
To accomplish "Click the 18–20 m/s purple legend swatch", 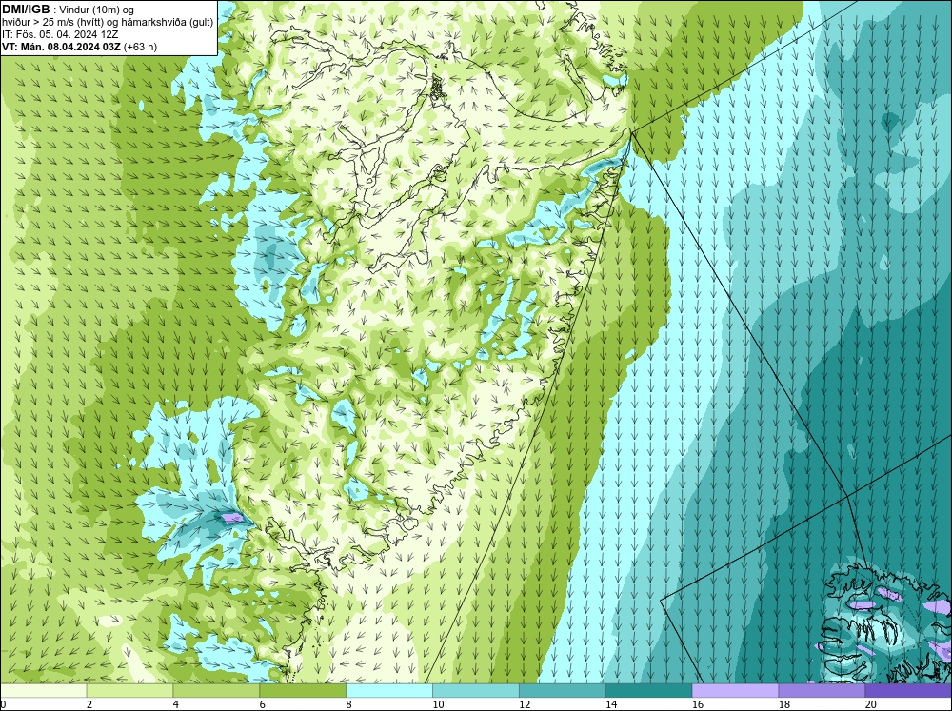I will pos(822,691).
